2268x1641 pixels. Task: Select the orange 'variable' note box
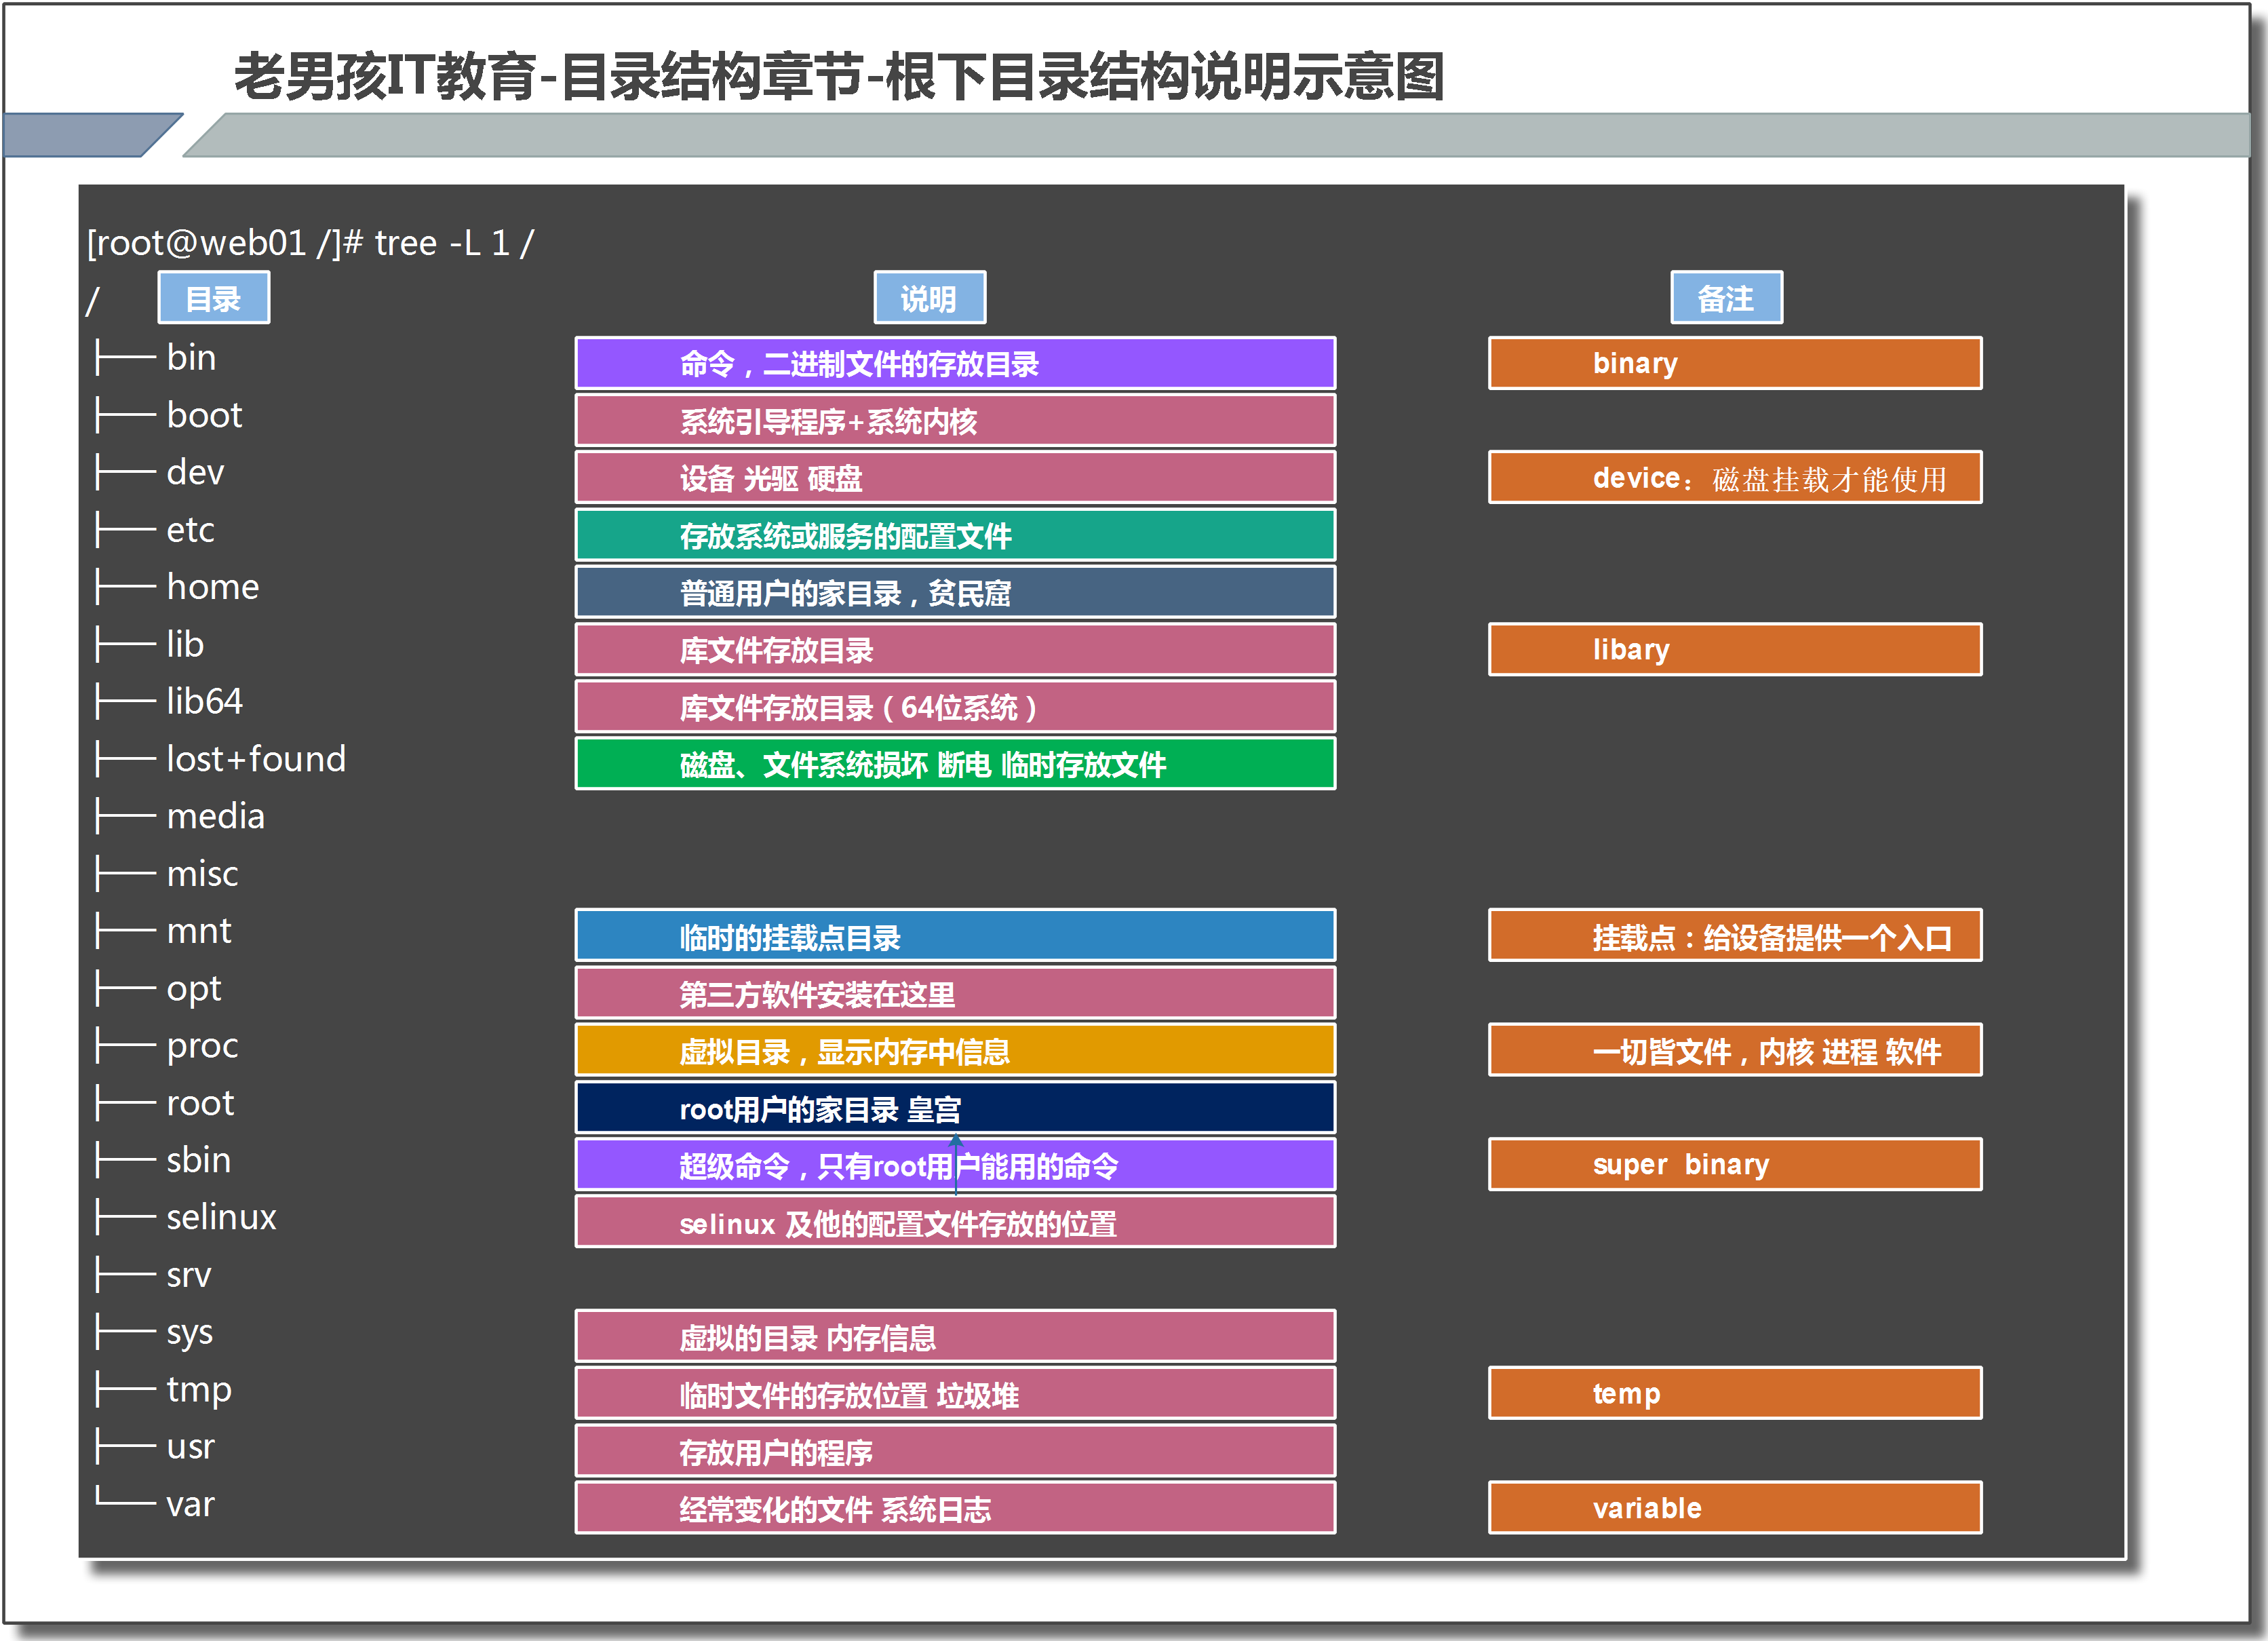[1734, 1508]
